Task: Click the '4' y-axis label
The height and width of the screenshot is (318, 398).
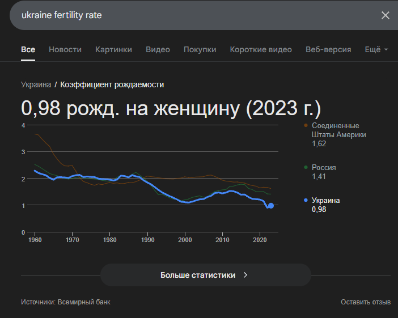Action: tap(23, 125)
